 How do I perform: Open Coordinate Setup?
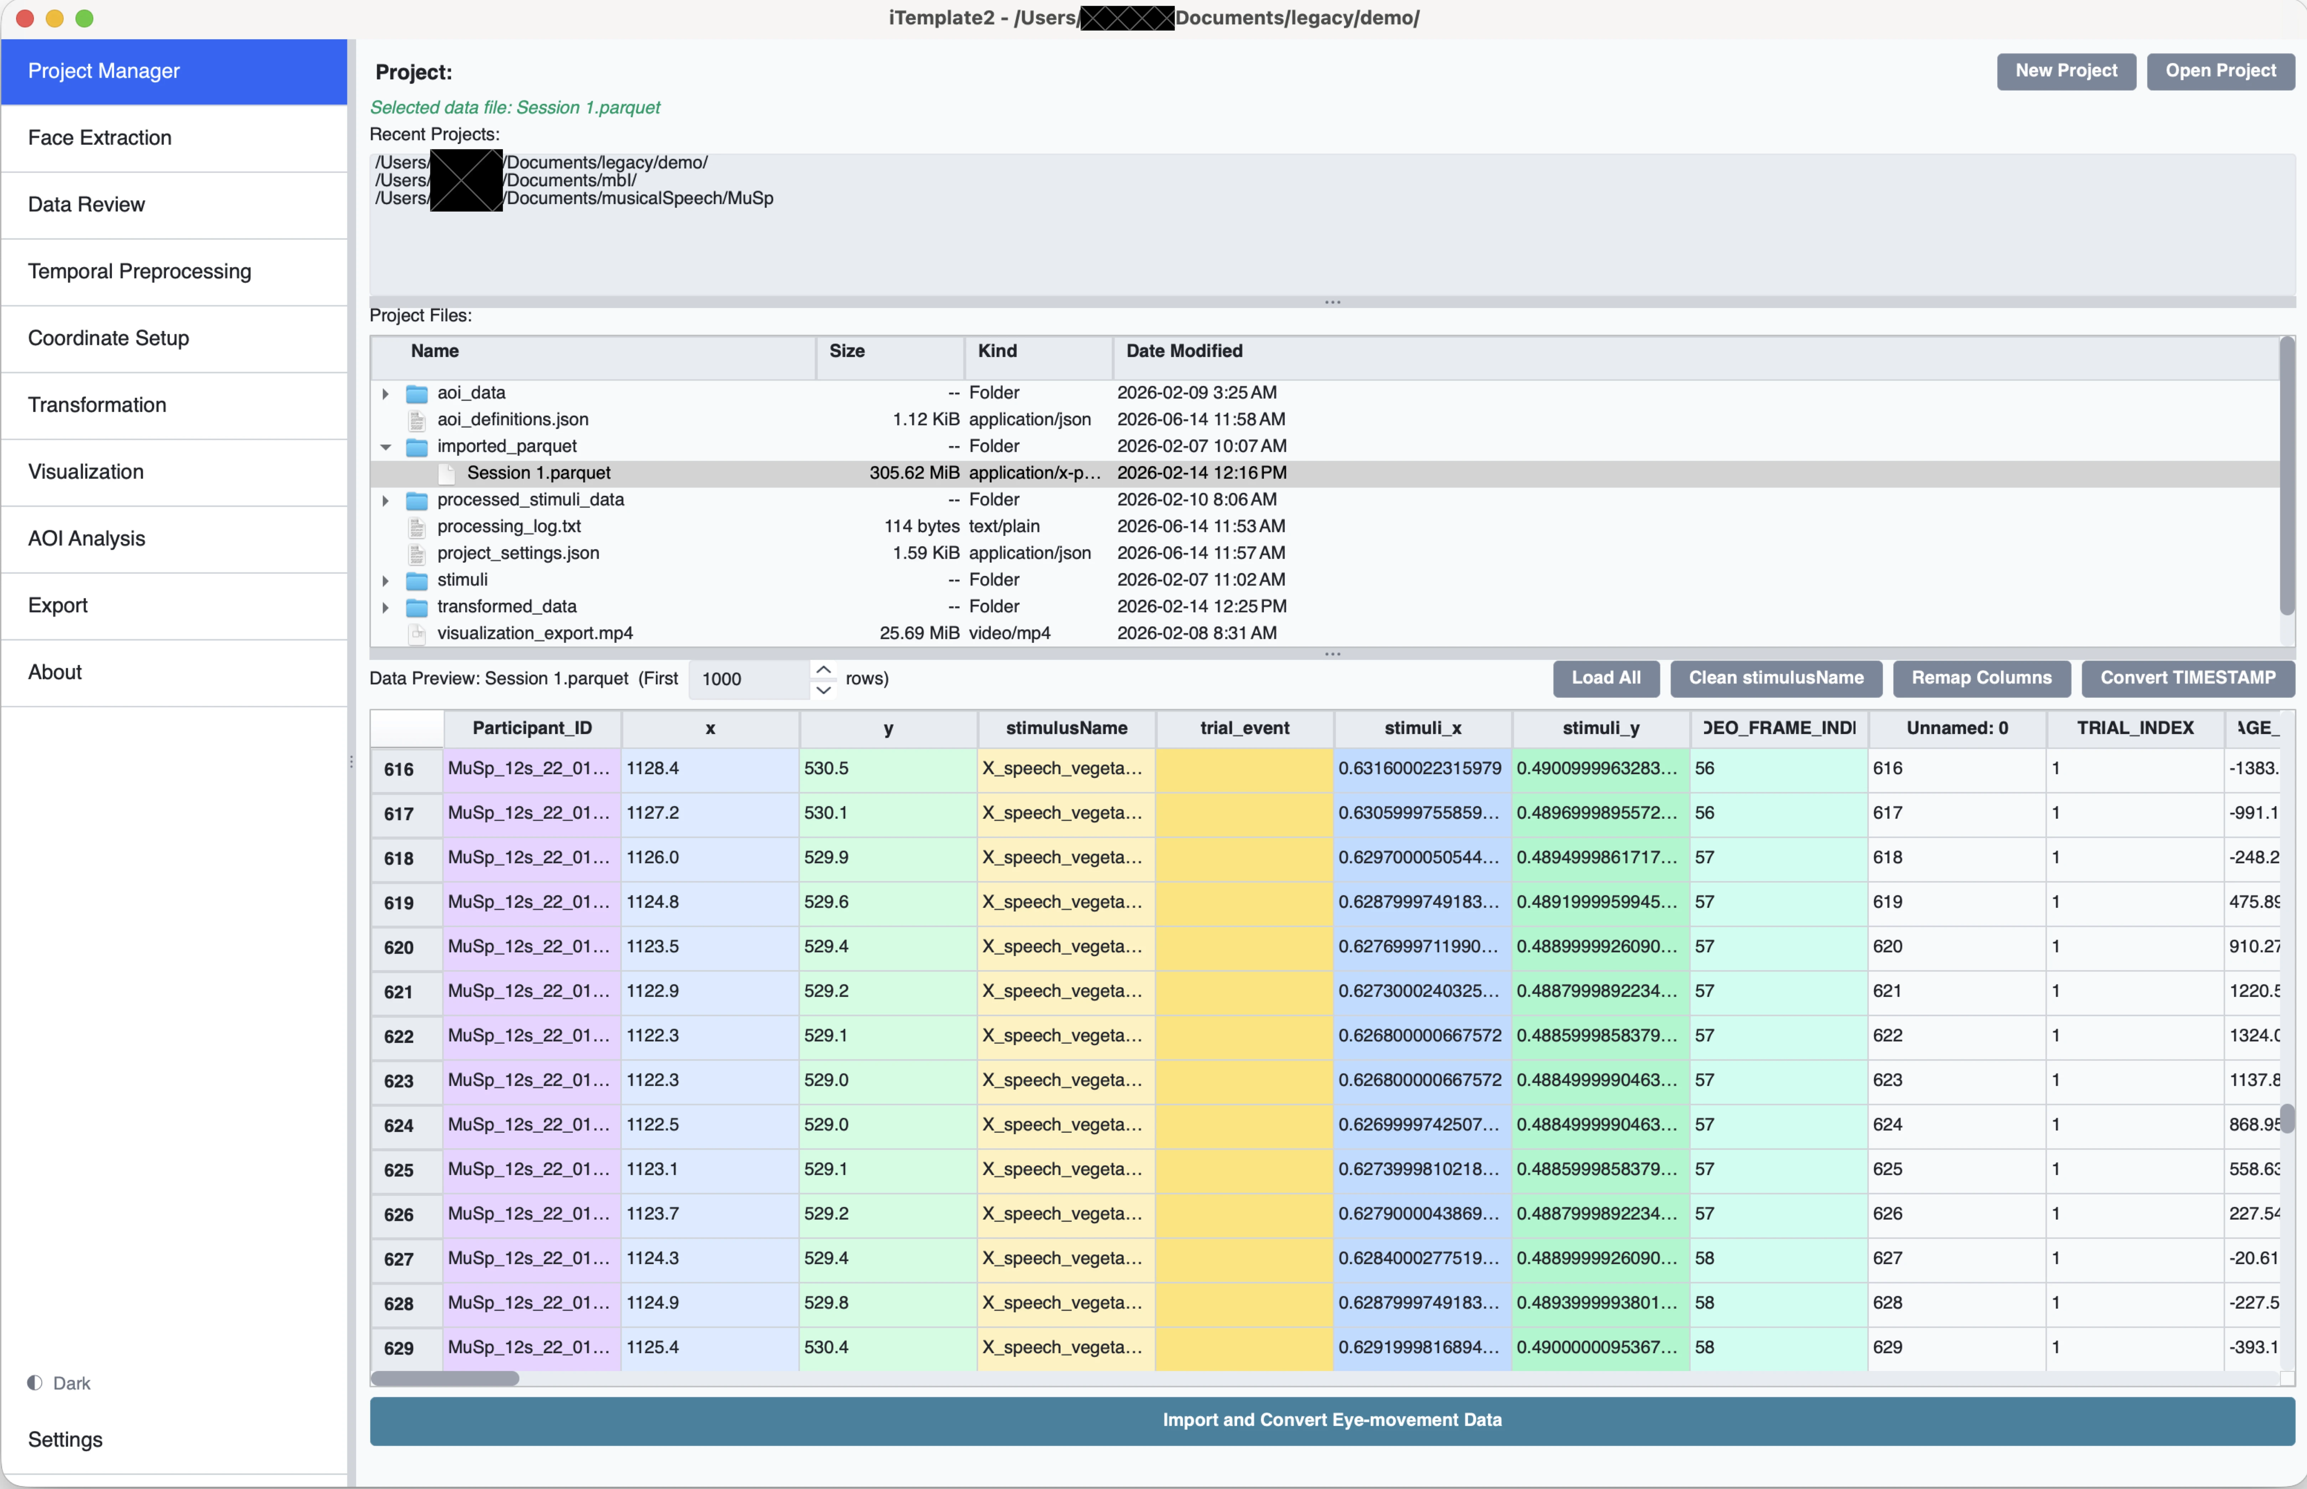click(174, 338)
